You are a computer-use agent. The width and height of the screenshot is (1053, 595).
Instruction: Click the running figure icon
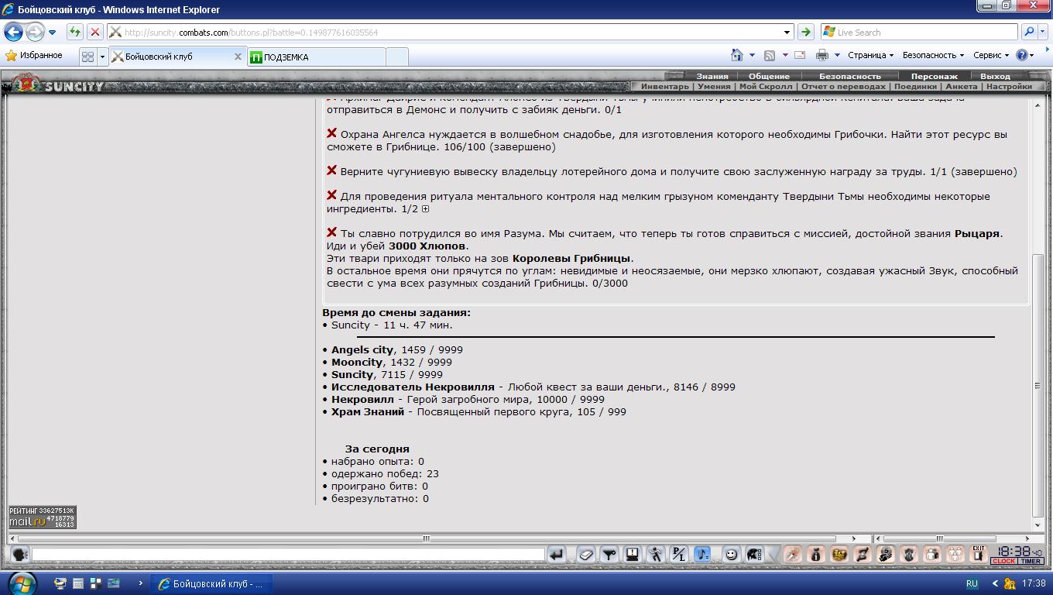pos(656,554)
